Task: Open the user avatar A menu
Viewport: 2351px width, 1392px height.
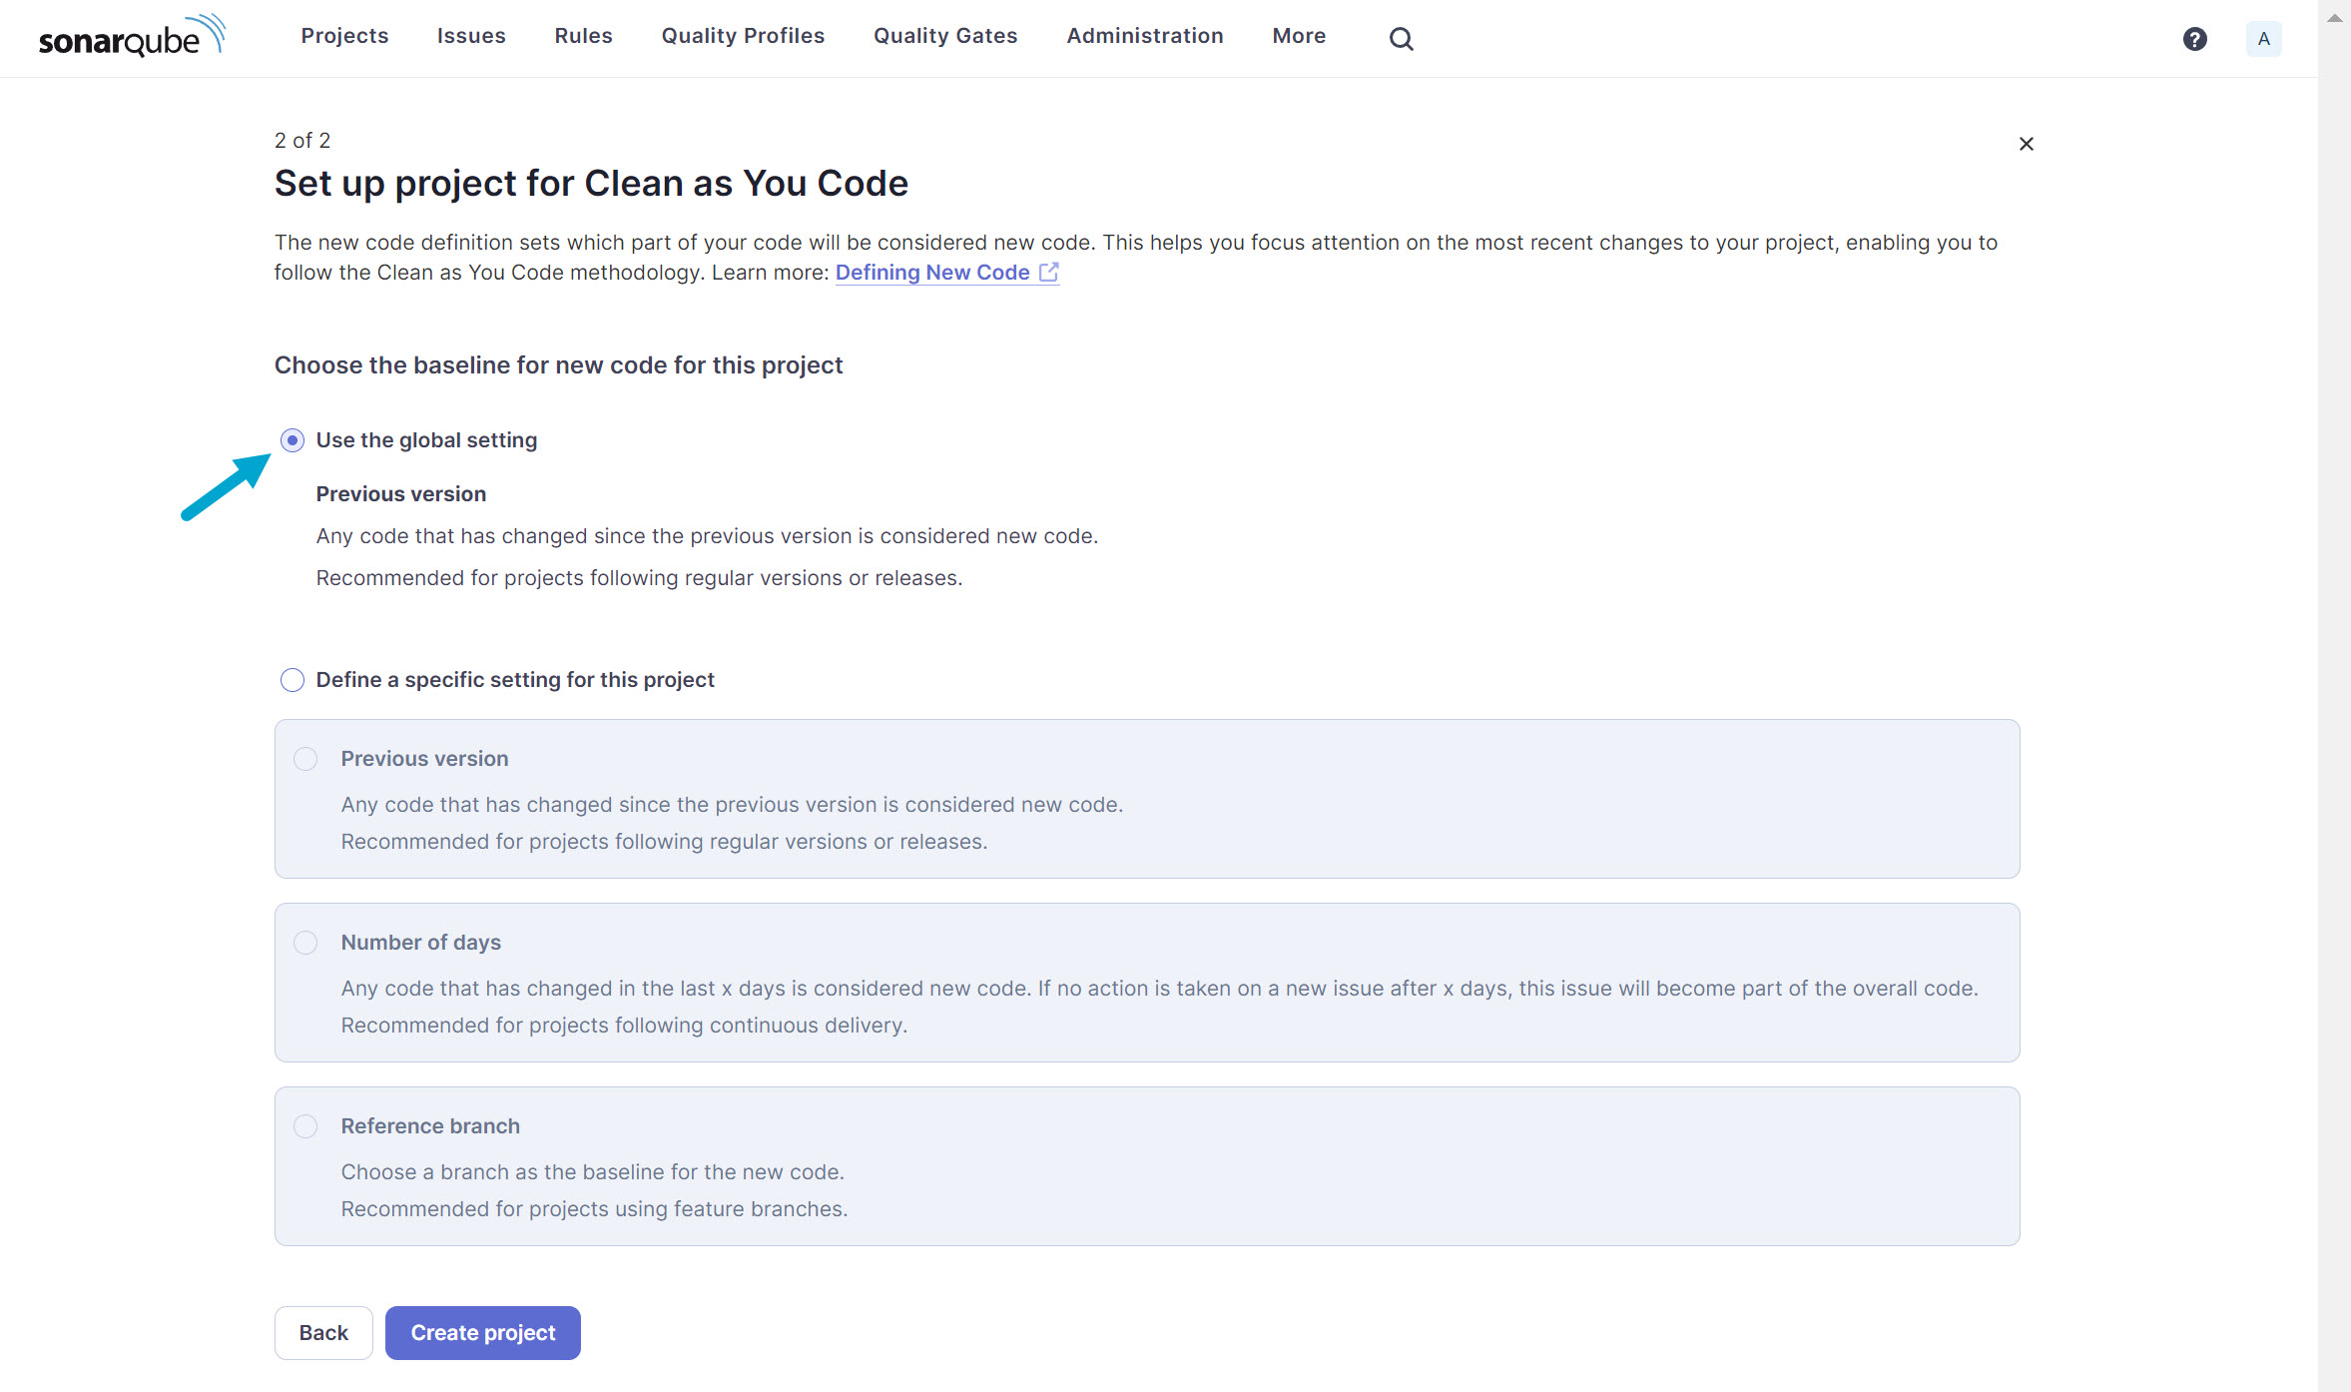Action: [2263, 39]
